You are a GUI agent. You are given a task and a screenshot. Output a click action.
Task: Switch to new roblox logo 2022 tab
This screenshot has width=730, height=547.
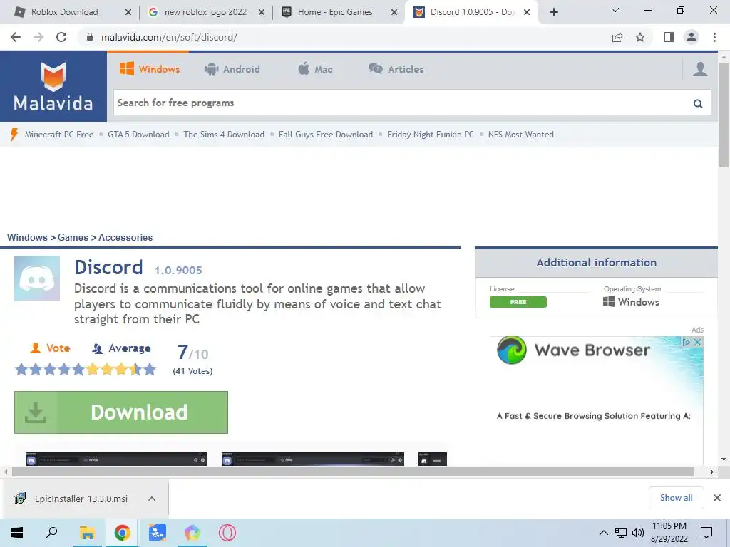coord(205,12)
